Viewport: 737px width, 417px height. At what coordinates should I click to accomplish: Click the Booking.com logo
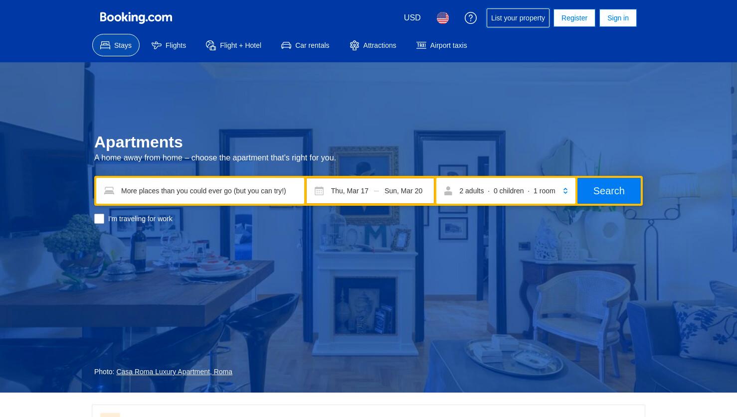(x=136, y=18)
